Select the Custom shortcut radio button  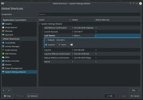click(46, 45)
